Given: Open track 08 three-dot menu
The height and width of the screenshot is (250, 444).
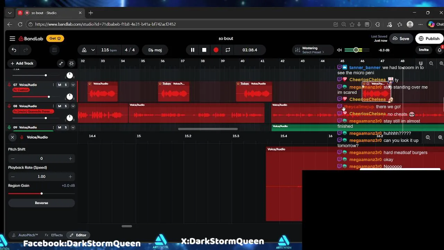Looking at the screenshot, I should click(53, 106).
